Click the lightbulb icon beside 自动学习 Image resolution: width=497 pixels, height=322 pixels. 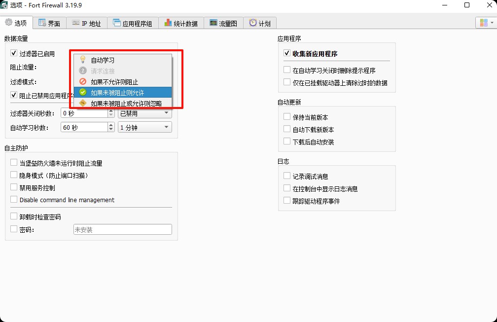(x=83, y=59)
